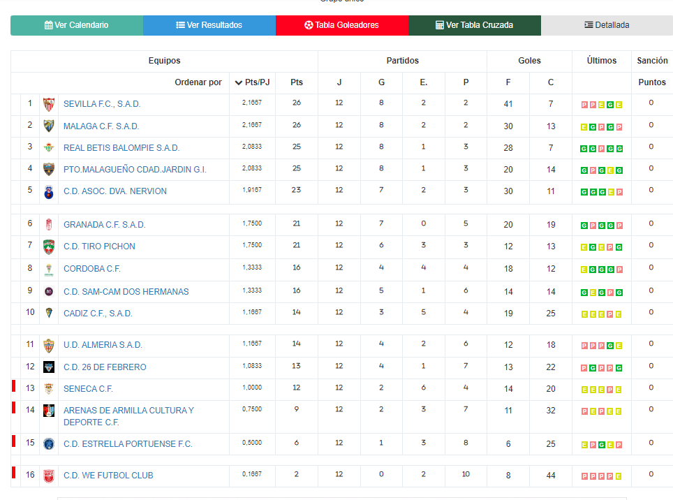This screenshot has height=500, width=673.
Task: Open the REAL BETIS BALOMPIE S.A.D. link
Action: [121, 147]
